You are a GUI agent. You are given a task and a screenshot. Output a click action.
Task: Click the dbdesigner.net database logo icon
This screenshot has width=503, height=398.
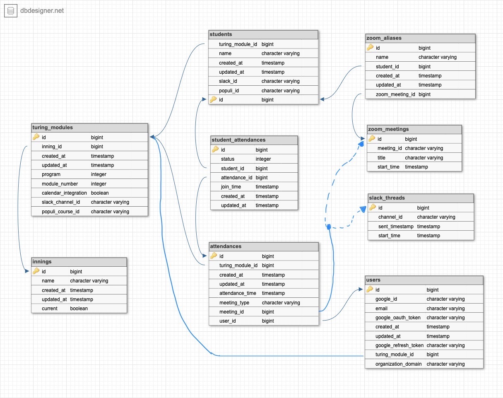[x=10, y=11]
